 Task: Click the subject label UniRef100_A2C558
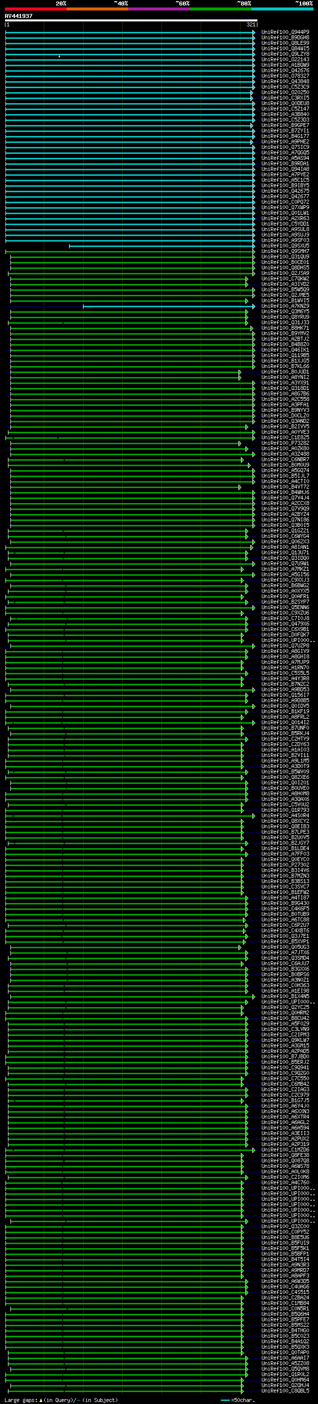tap(285, 399)
